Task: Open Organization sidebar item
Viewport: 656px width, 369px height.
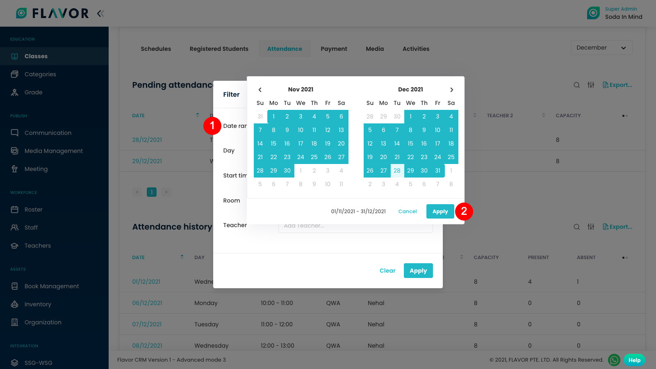Action: click(x=54, y=322)
